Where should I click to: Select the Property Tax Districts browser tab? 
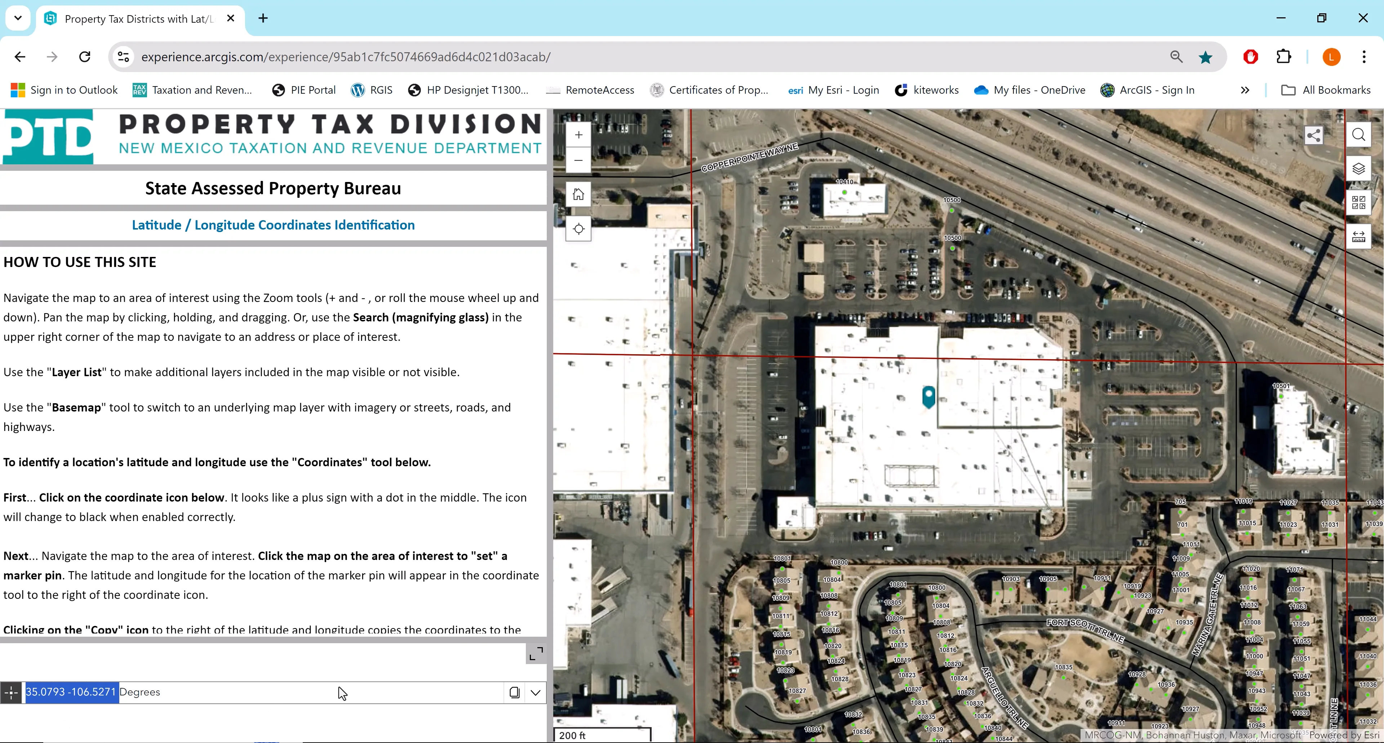coord(129,19)
